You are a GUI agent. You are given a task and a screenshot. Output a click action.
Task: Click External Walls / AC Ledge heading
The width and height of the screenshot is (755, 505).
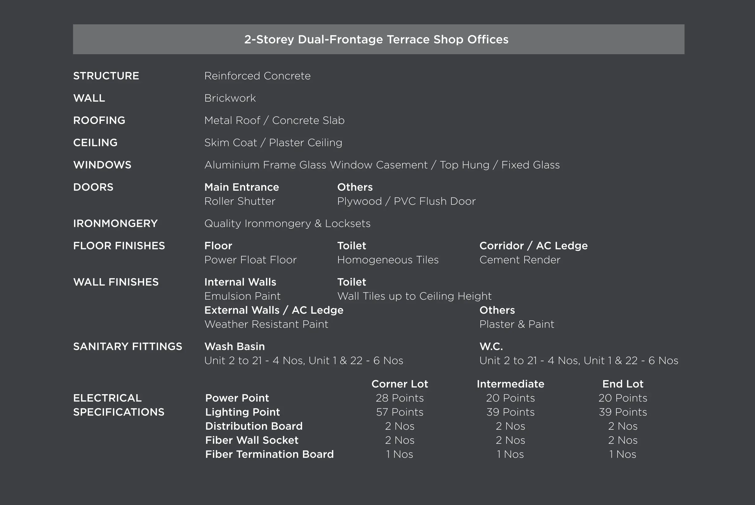coord(274,310)
